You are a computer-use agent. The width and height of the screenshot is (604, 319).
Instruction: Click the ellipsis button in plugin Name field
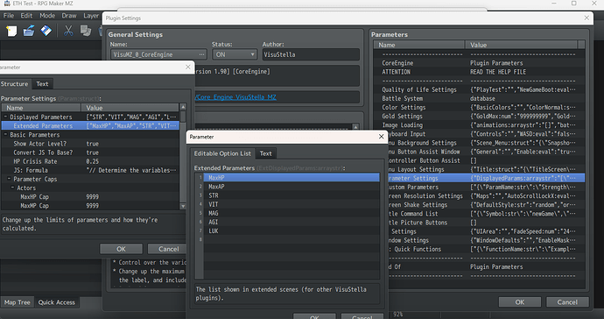(201, 54)
